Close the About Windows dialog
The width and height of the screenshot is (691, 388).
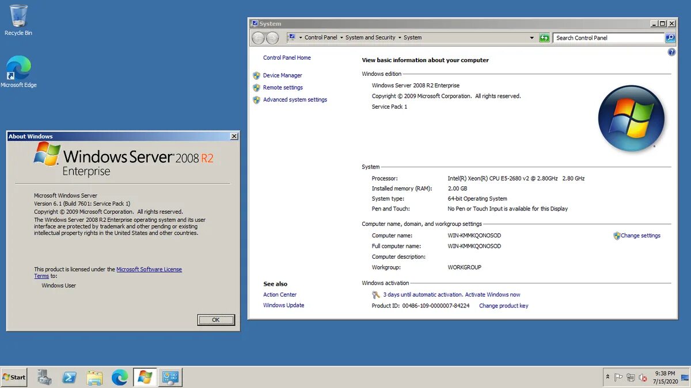234,136
